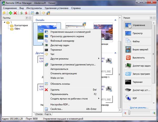Click computer list scroll up arrow
The image size is (158, 122).
(120, 18)
